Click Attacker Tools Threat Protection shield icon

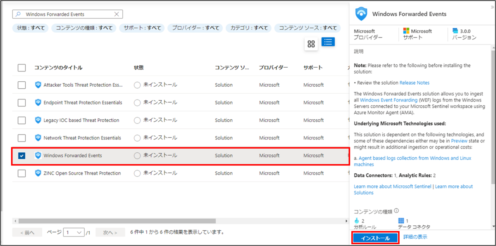point(38,85)
